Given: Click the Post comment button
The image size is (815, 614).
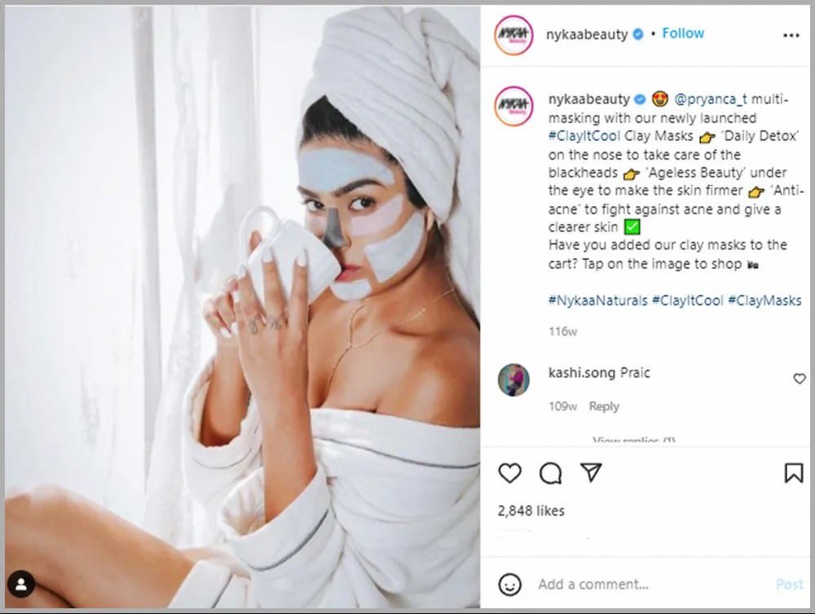Looking at the screenshot, I should [x=789, y=585].
